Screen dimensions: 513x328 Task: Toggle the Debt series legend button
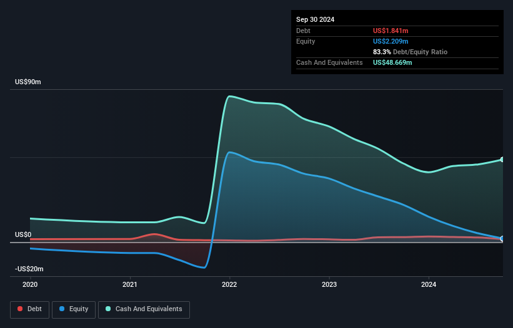pyautogui.click(x=30, y=309)
